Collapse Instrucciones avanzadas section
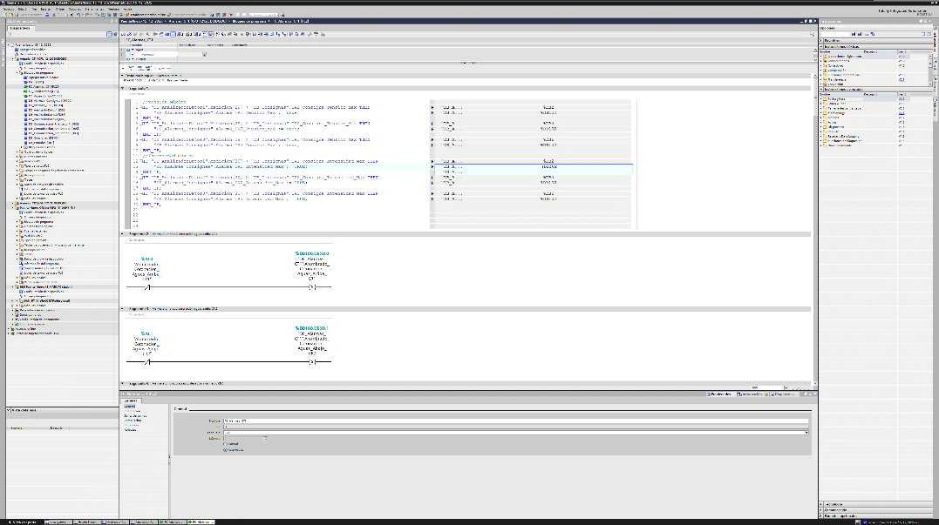 [x=821, y=90]
